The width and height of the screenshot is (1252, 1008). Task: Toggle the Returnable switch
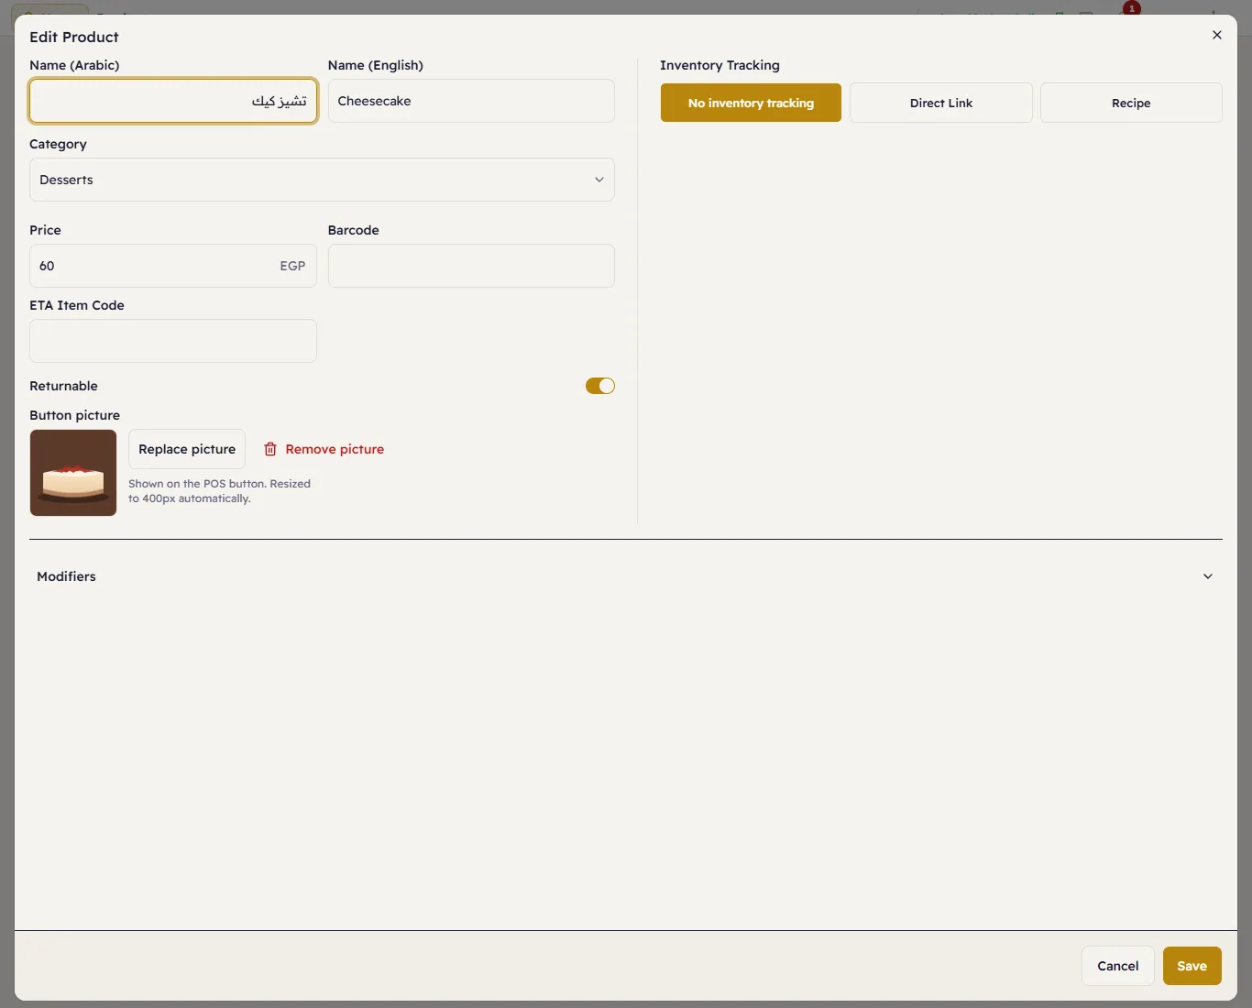pyautogui.click(x=600, y=386)
